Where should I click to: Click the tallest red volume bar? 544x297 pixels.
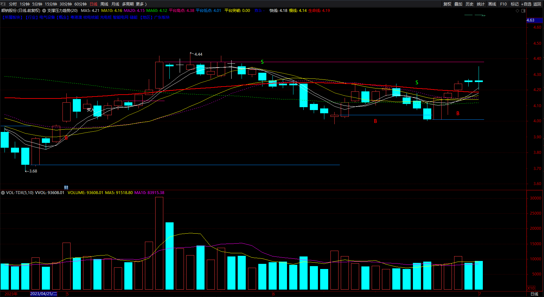tap(159, 243)
